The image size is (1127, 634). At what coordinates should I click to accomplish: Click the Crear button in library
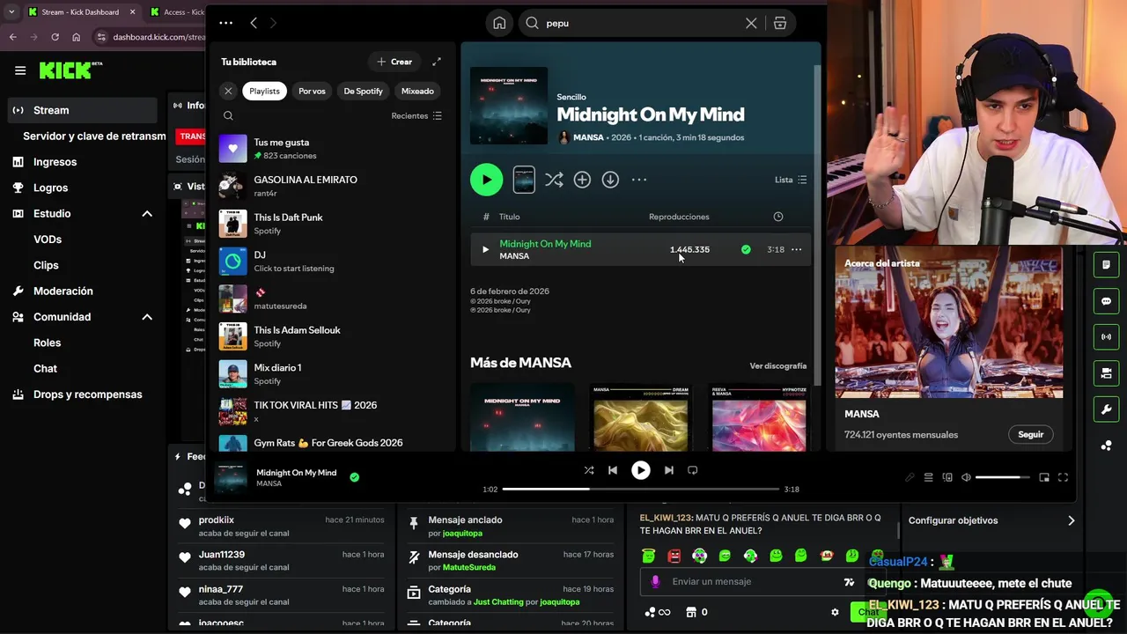pos(394,62)
